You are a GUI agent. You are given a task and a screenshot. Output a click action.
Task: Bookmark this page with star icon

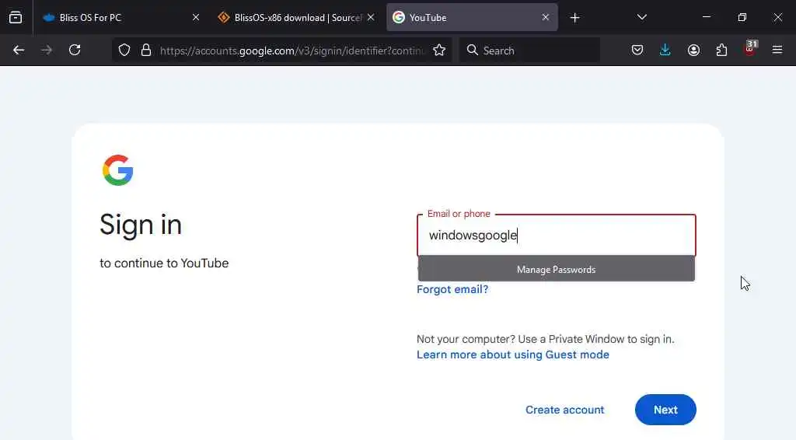pos(439,51)
